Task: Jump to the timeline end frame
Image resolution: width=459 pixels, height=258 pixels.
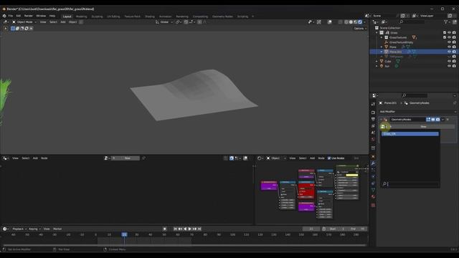Action: tap(199, 229)
